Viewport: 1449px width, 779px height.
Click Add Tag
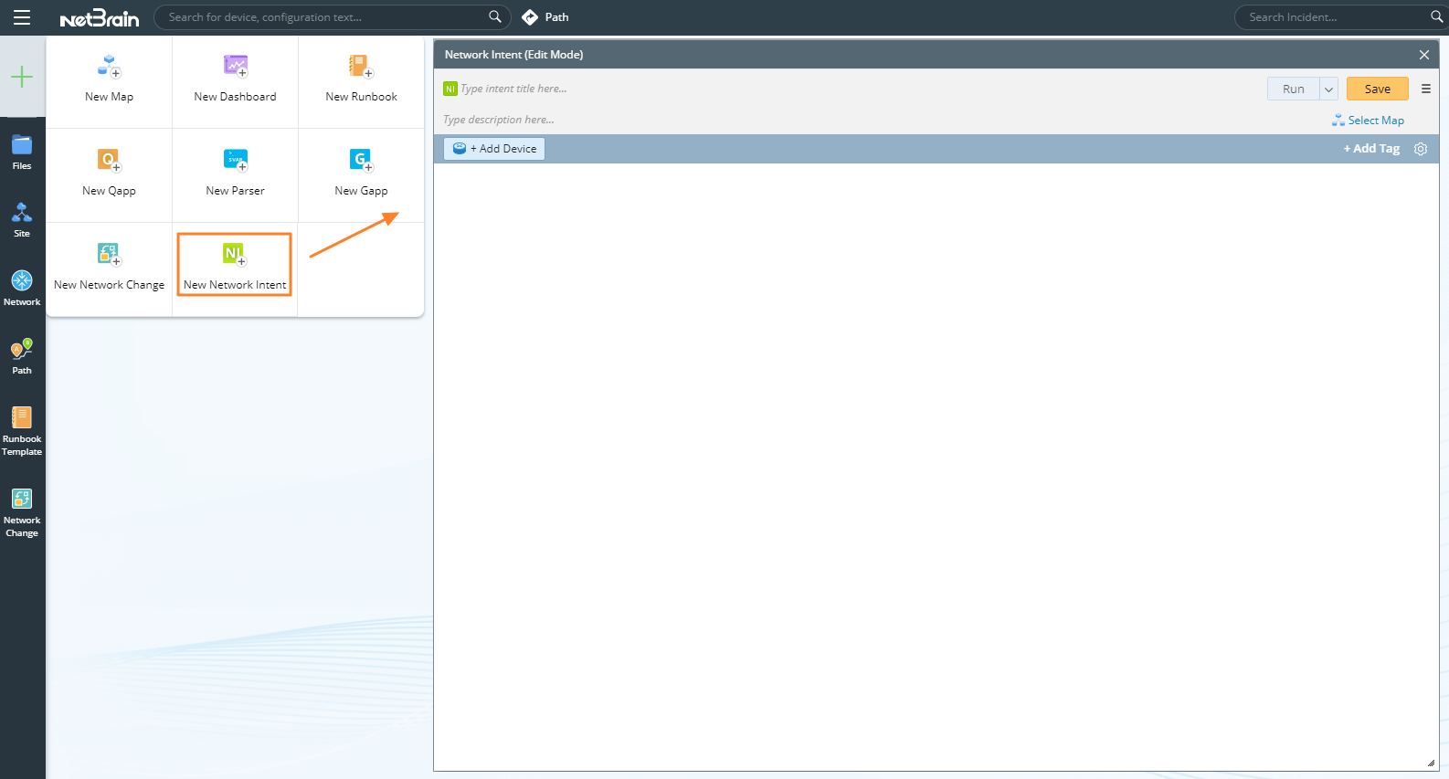[1371, 149]
